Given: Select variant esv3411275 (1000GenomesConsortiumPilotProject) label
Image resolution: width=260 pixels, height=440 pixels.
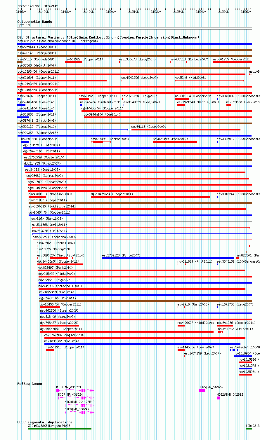Looking at the screenshot, I should click(x=58, y=41).
